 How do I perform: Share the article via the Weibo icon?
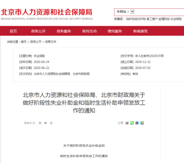[x=127, y=123]
